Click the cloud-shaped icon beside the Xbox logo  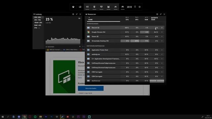coord(80,7)
